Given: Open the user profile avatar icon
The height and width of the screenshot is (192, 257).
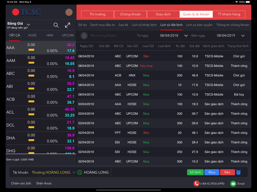Looking at the screenshot, I should point(69,12).
